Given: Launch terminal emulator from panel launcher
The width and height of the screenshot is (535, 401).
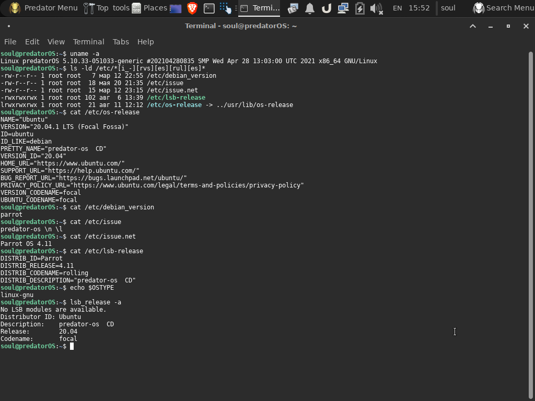Looking at the screenshot, I should [209, 8].
